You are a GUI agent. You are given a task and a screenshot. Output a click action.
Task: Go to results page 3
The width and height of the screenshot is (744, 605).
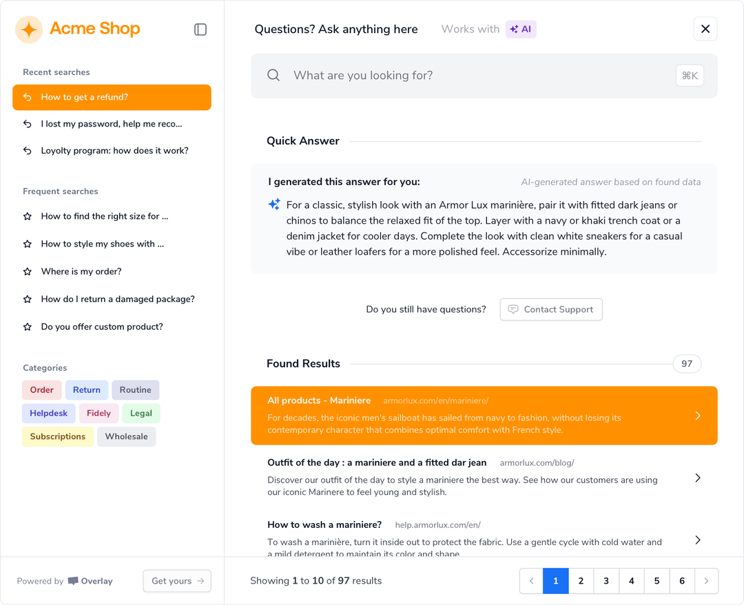[x=606, y=581]
